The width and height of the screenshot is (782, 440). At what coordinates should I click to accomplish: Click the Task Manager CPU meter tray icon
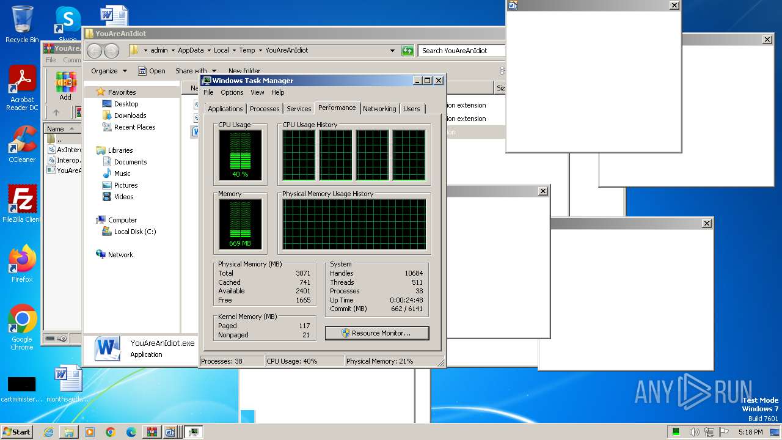click(676, 432)
